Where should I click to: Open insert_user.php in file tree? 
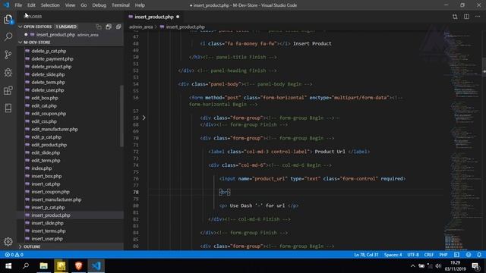71,239
